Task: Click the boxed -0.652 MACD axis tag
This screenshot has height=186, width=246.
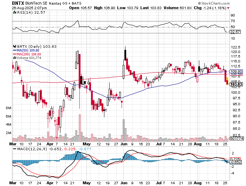Action: click(x=236, y=162)
